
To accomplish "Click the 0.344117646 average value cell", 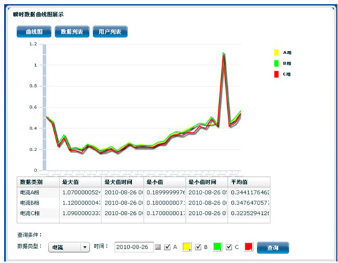I will (249, 193).
